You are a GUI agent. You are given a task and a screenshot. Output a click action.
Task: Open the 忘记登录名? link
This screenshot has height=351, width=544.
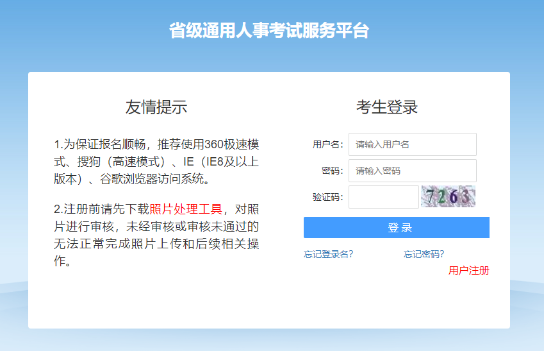pos(328,254)
